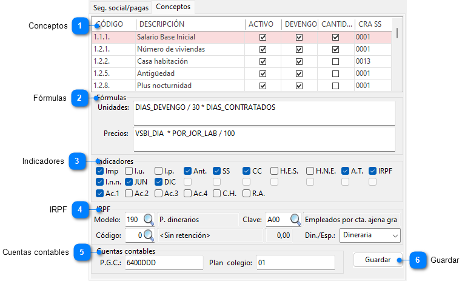
Task: Toggle the IRPF indicator checkbox
Action: [x=373, y=171]
